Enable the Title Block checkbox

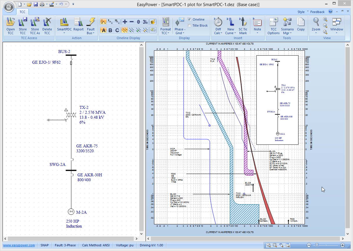[x=189, y=25]
